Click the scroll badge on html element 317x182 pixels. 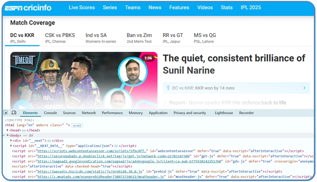pos(77,125)
